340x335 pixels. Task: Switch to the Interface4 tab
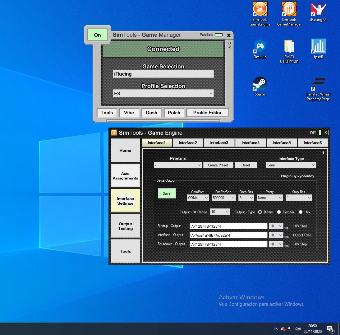click(x=250, y=143)
